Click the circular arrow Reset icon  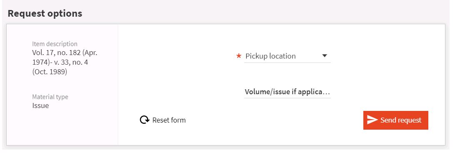pos(145,120)
